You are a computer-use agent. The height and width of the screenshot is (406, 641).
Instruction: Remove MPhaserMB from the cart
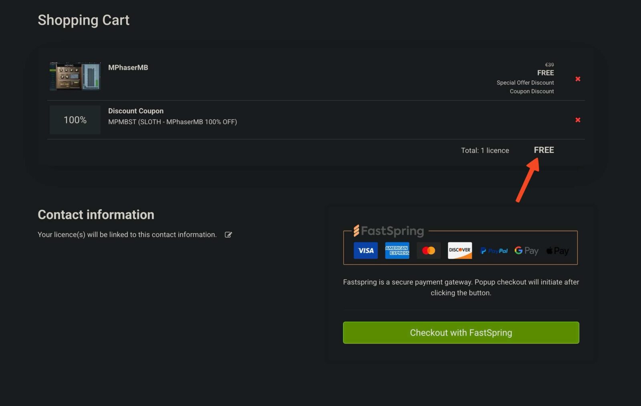coord(578,79)
